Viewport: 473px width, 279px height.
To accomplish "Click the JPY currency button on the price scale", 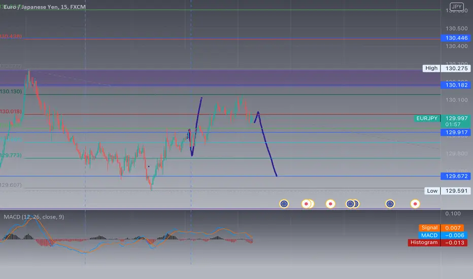I will tap(456, 7).
